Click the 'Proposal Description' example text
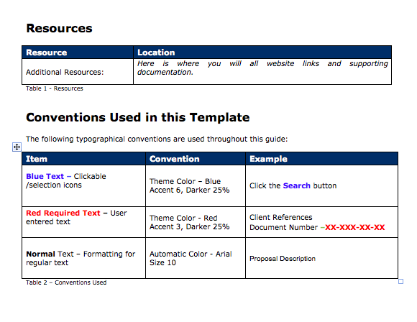 click(283, 259)
